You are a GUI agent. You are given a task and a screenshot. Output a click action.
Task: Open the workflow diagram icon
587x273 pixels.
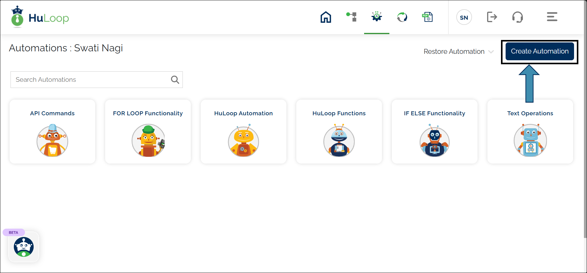pyautogui.click(x=351, y=17)
